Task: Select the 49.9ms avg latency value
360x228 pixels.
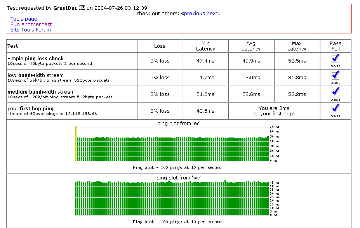Action: click(x=251, y=61)
